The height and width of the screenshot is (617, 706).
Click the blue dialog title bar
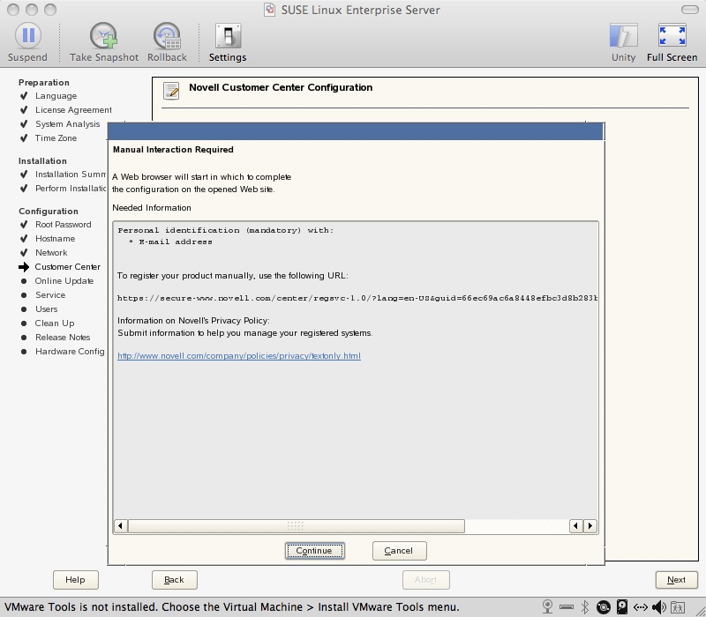(356, 131)
